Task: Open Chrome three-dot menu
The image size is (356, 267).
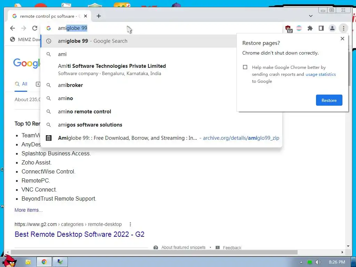Action: coord(343,28)
